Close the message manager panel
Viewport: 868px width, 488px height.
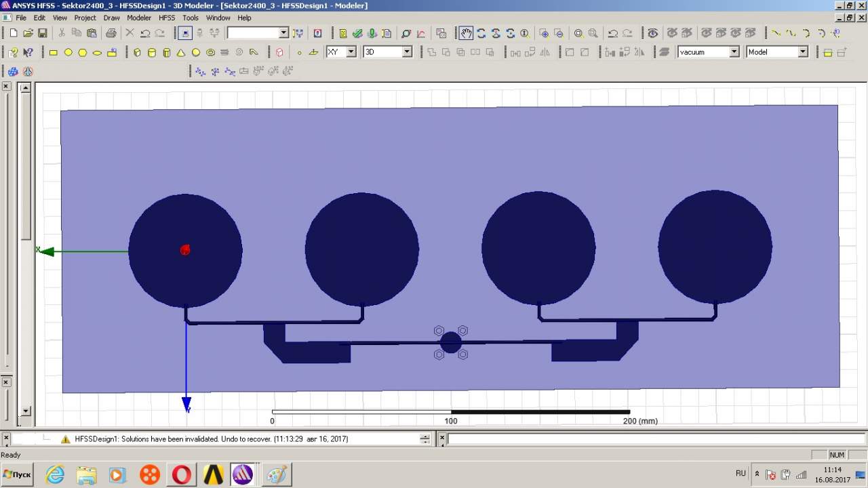pos(6,439)
